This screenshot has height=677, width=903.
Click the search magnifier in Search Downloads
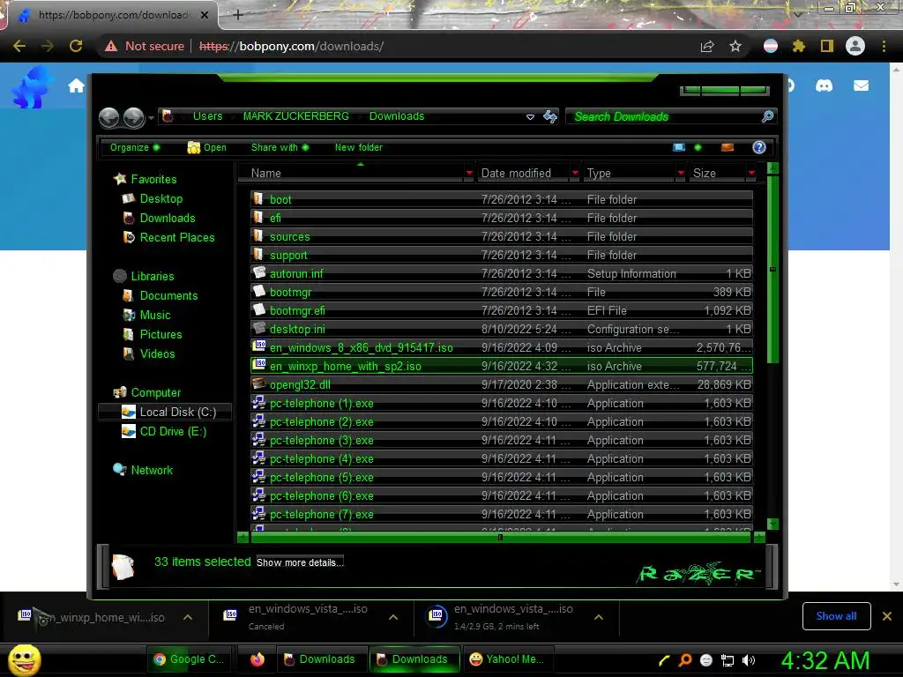pos(767,116)
